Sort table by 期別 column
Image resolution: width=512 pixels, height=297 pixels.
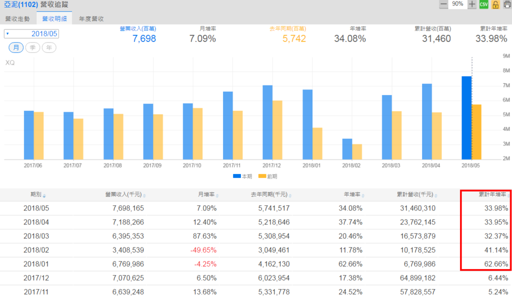[x=37, y=194]
